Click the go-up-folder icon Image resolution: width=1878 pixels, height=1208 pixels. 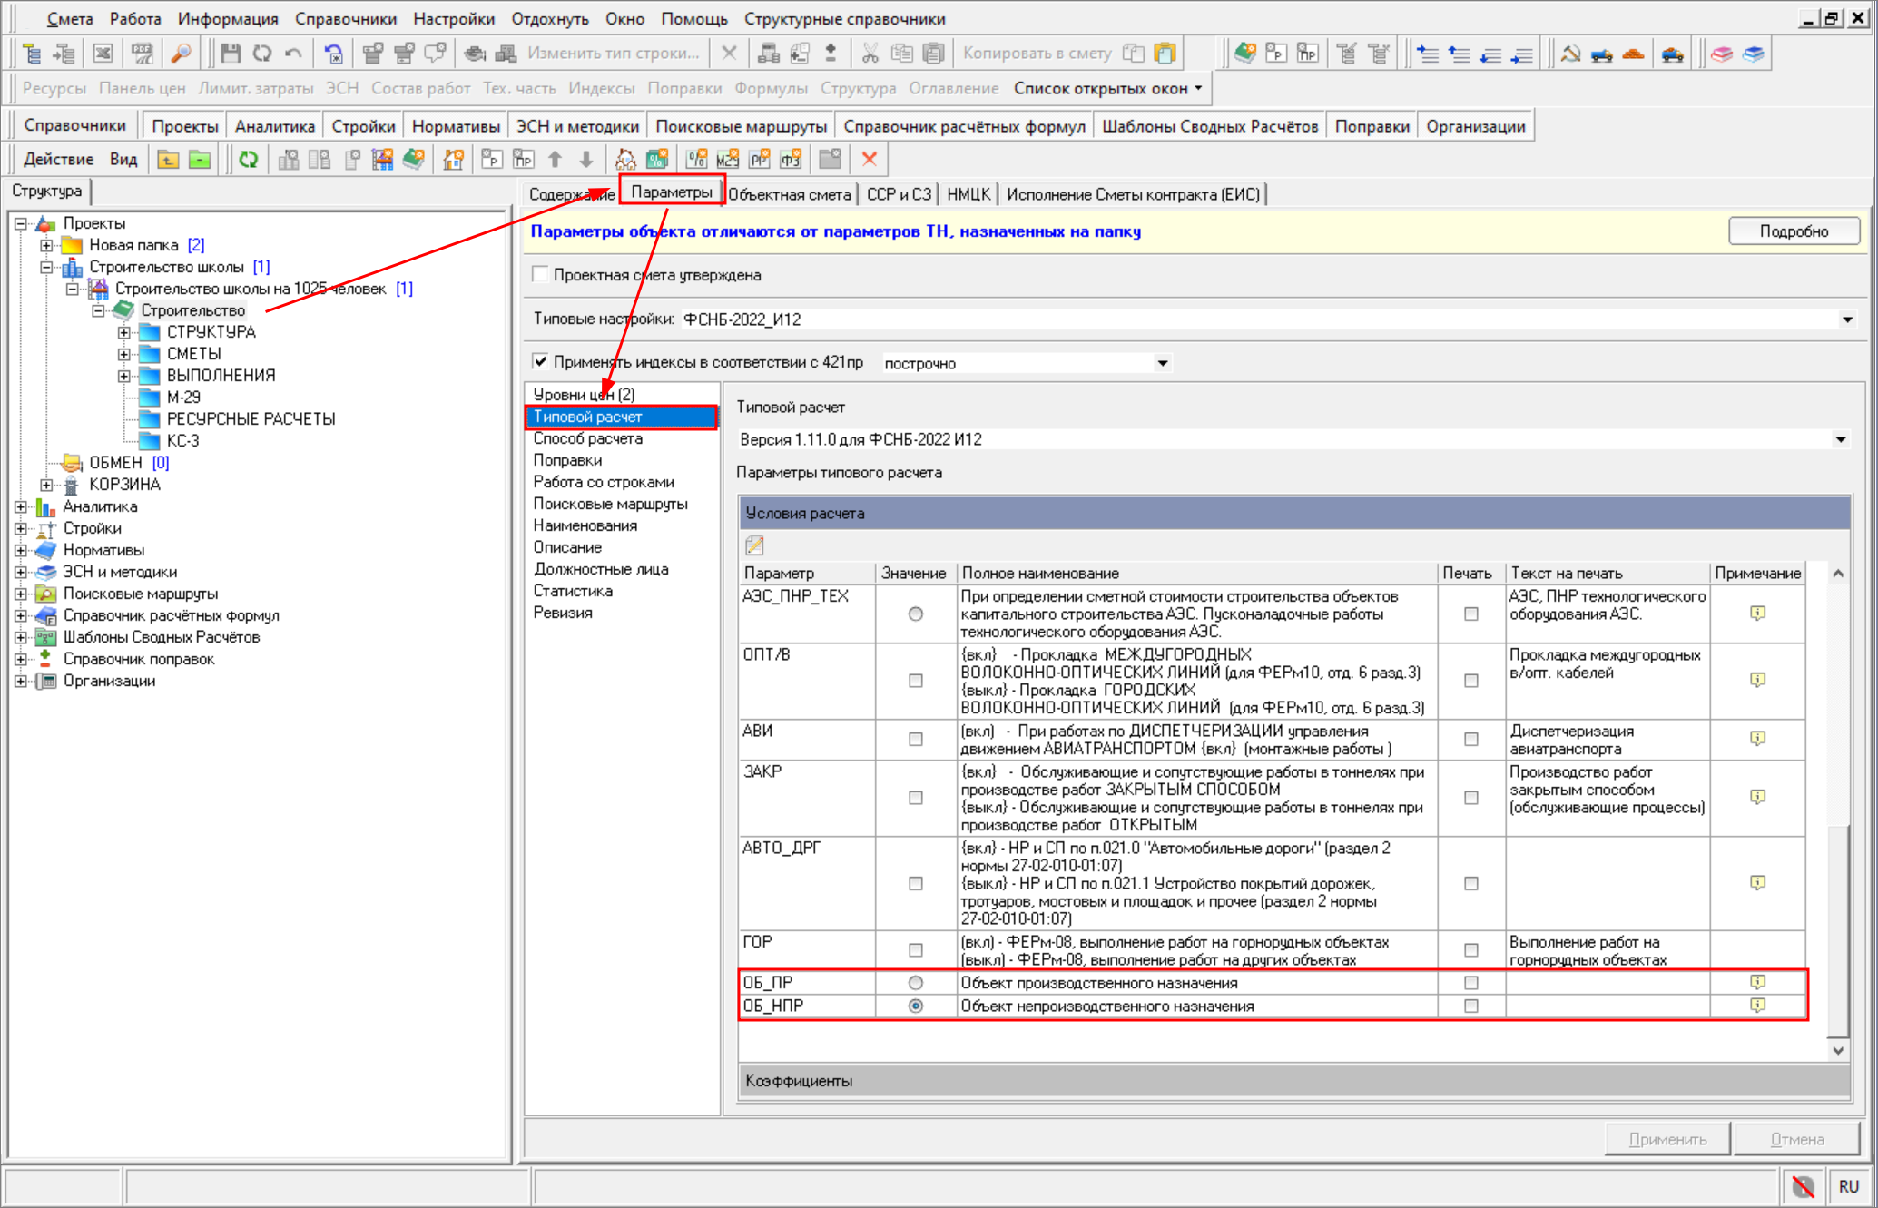point(168,160)
